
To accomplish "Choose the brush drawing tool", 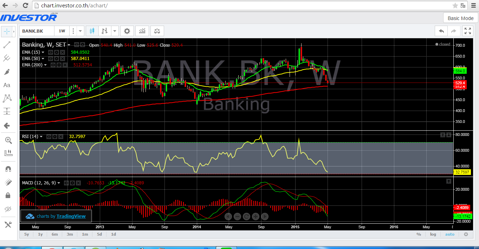I will point(7,72).
